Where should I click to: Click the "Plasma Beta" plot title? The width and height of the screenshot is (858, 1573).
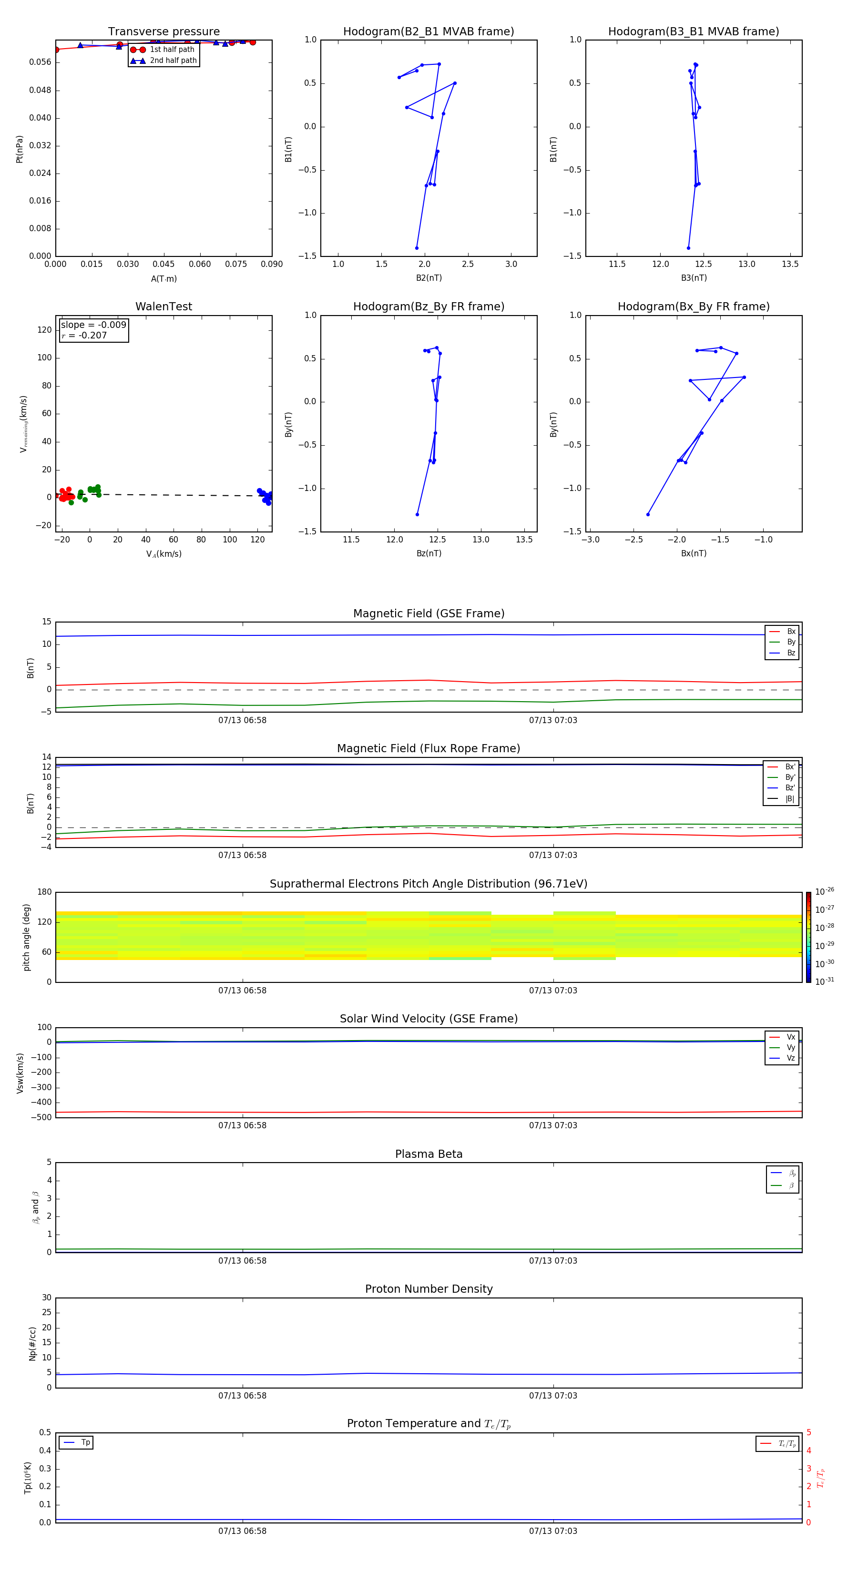pos(429,1154)
